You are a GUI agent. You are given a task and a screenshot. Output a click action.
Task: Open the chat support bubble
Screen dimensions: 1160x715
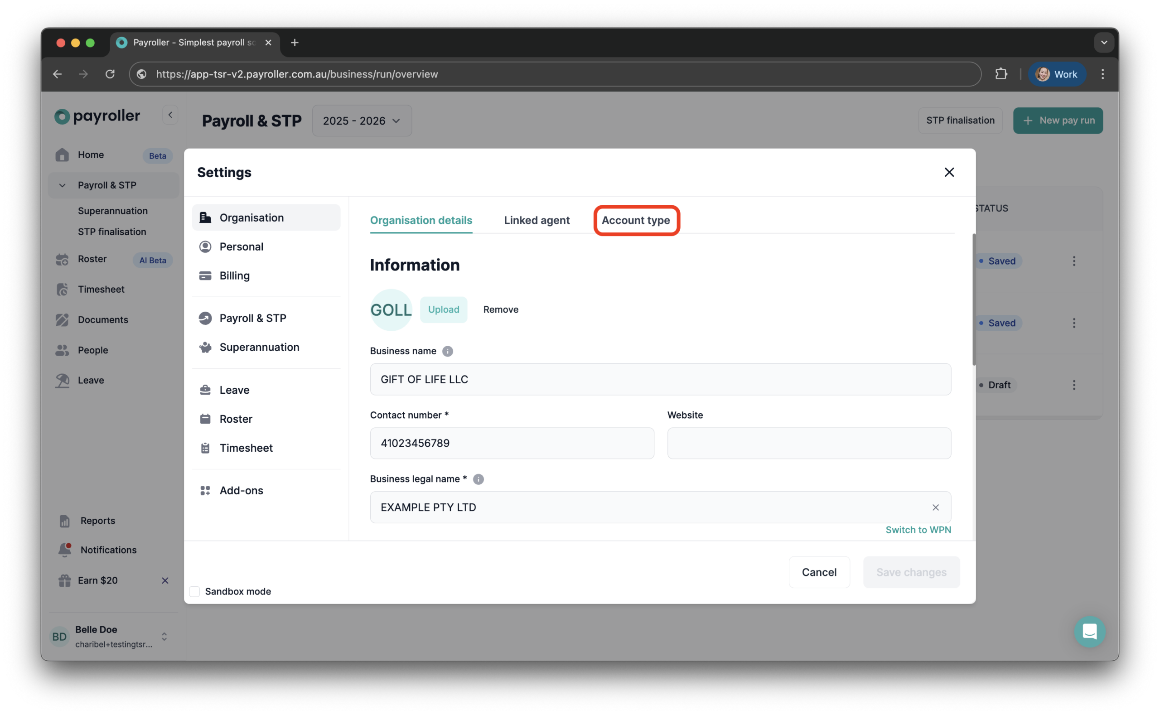pos(1090,632)
